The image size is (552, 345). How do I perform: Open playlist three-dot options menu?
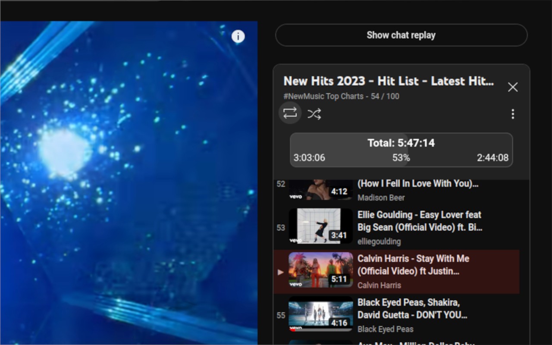pyautogui.click(x=513, y=114)
